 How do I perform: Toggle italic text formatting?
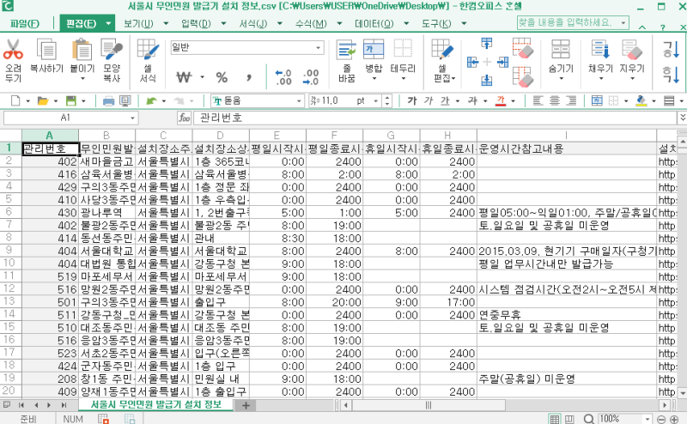(428, 100)
